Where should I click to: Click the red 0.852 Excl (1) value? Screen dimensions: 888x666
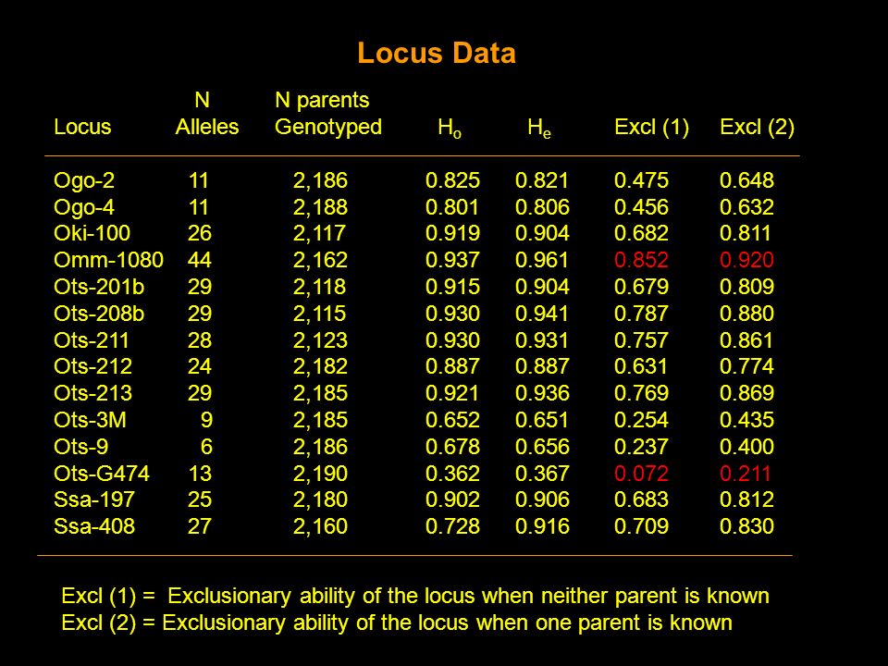tap(641, 260)
